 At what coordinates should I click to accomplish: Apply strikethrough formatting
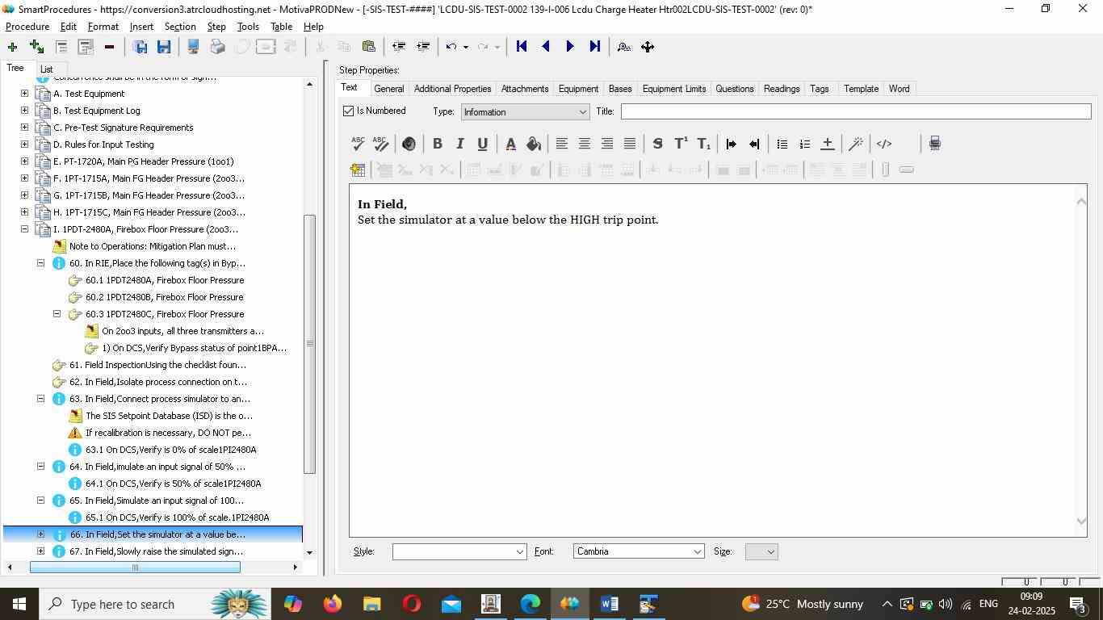tap(657, 144)
